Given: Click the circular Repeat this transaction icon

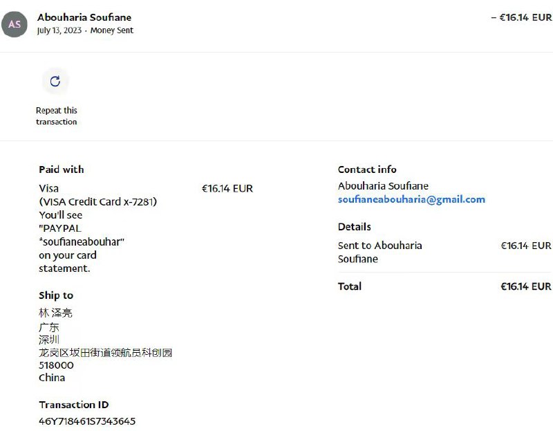Looking at the screenshot, I should point(55,81).
